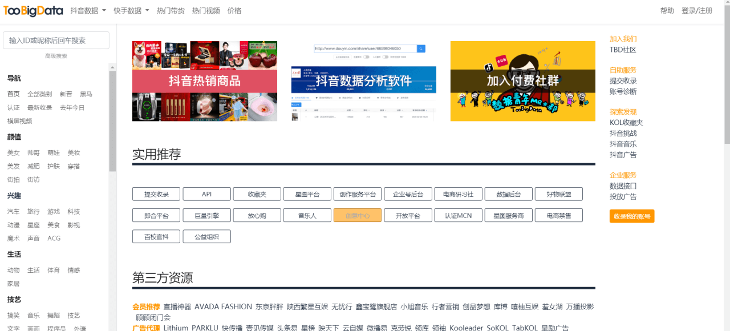The height and width of the screenshot is (331, 730).
Task: Open the 抖音热销商品 banner
Action: pos(205,81)
